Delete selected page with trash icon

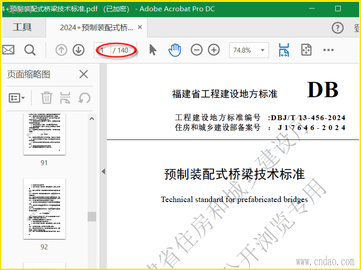click(x=46, y=98)
